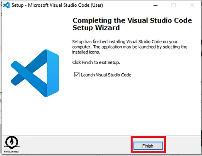Click the disabled maximize button
The width and height of the screenshot is (202, 156).
pos(173,5)
